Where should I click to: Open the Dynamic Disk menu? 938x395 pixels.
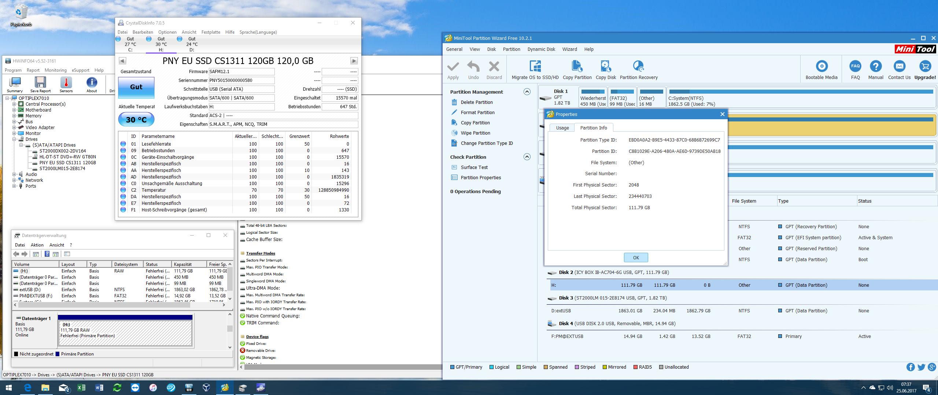pyautogui.click(x=541, y=49)
